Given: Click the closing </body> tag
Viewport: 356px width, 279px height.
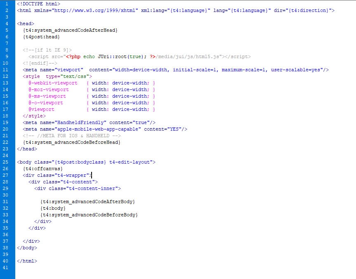Looking at the screenshot, I should (x=27, y=247).
